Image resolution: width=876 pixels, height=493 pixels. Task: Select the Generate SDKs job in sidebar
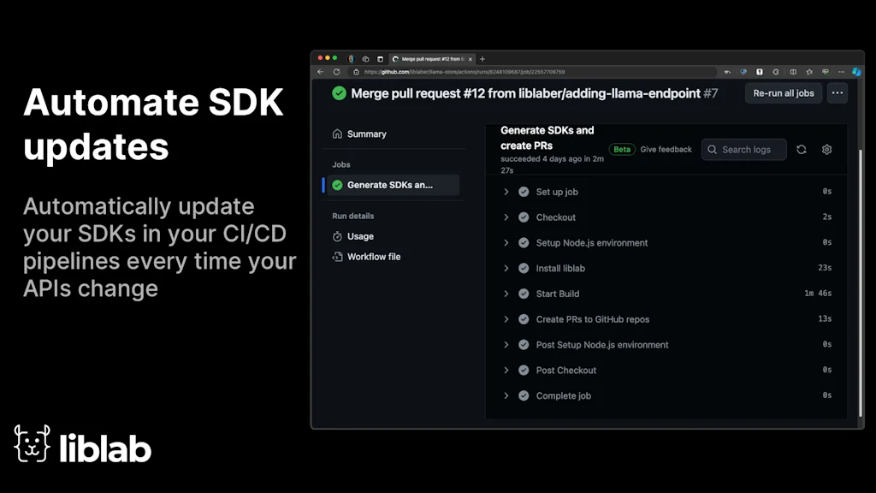pos(390,185)
